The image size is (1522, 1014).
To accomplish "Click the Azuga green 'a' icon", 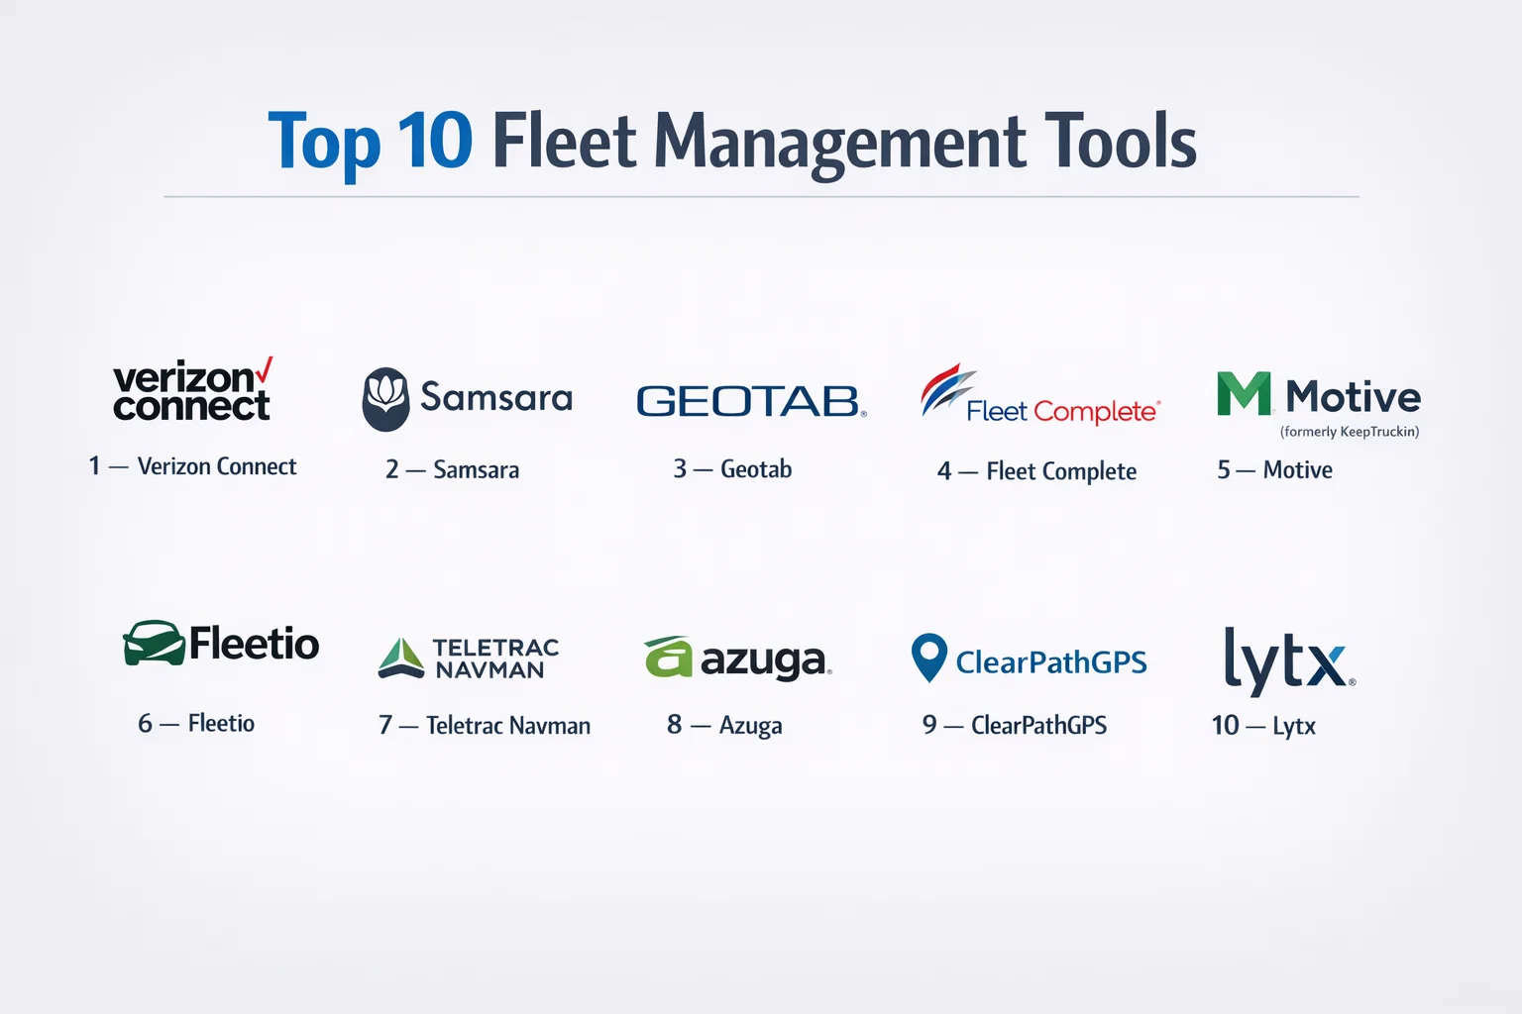I will click(669, 658).
